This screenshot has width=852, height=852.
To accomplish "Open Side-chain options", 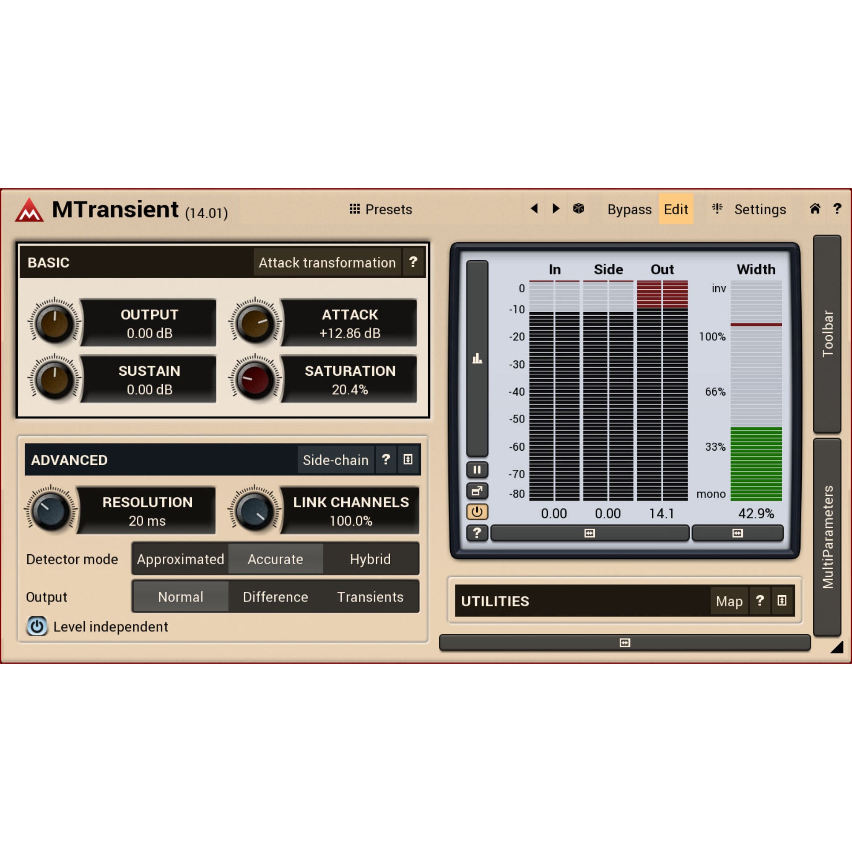I will click(336, 460).
